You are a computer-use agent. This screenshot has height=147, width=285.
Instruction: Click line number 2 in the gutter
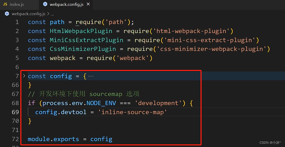coord(17,31)
